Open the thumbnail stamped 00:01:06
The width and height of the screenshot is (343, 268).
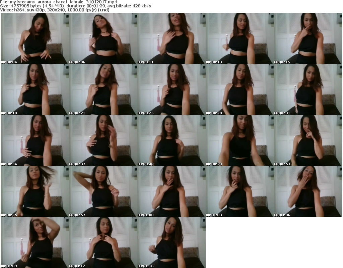308,192
